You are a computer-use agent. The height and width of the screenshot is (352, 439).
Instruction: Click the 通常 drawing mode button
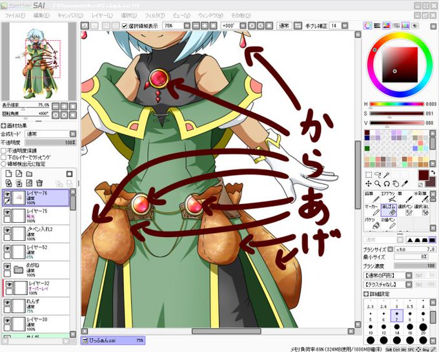(284, 26)
